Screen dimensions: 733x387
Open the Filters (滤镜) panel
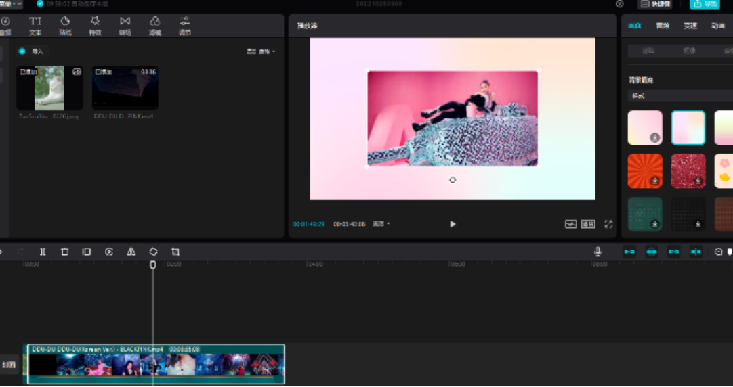click(155, 26)
